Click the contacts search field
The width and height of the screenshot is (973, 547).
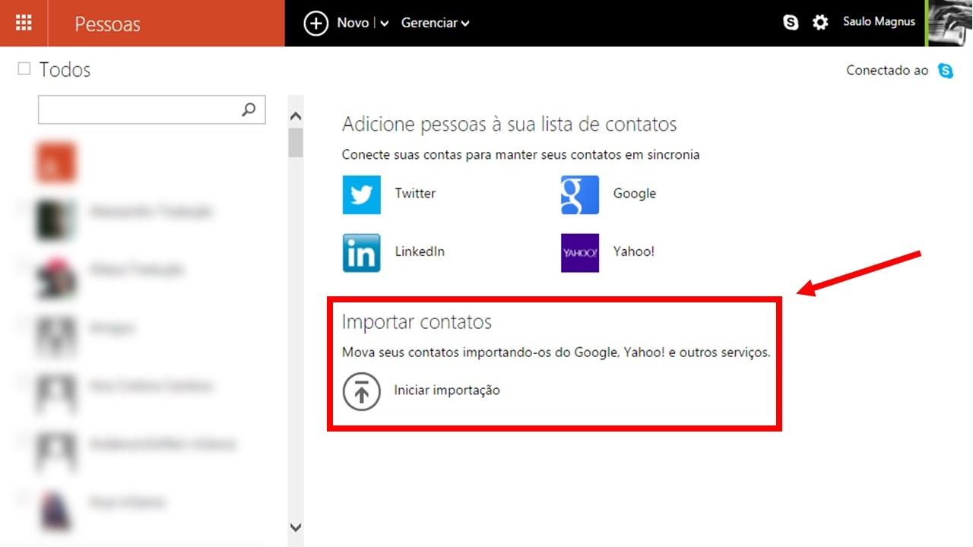(x=151, y=109)
